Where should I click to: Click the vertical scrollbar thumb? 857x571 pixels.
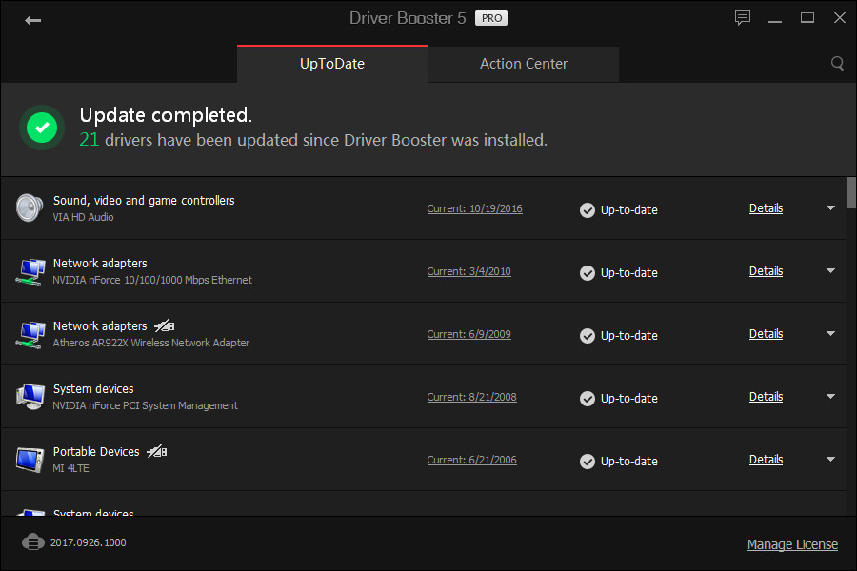coord(850,192)
